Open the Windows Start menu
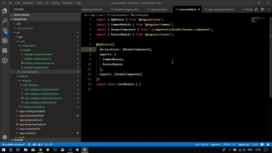 click(x=3, y=150)
